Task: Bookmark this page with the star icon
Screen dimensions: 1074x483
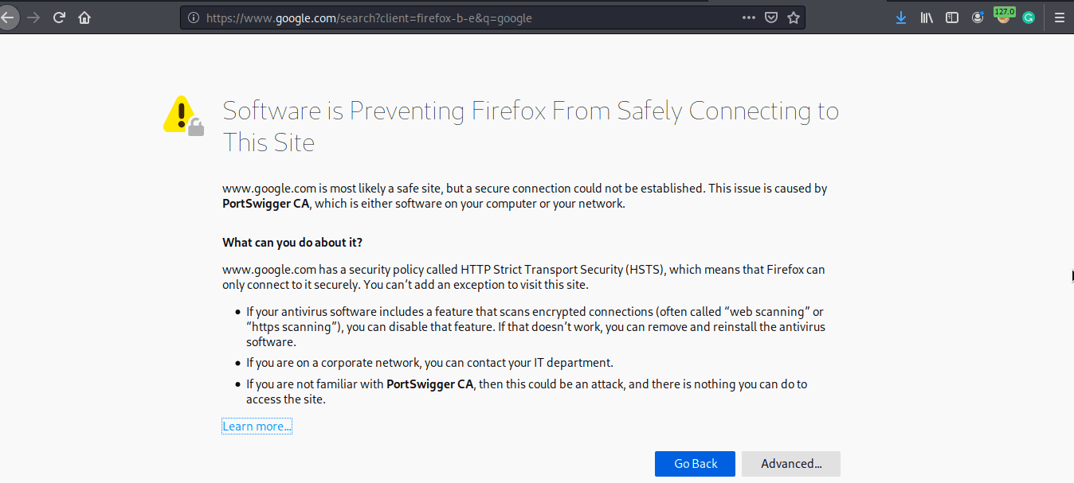Action: [x=794, y=18]
